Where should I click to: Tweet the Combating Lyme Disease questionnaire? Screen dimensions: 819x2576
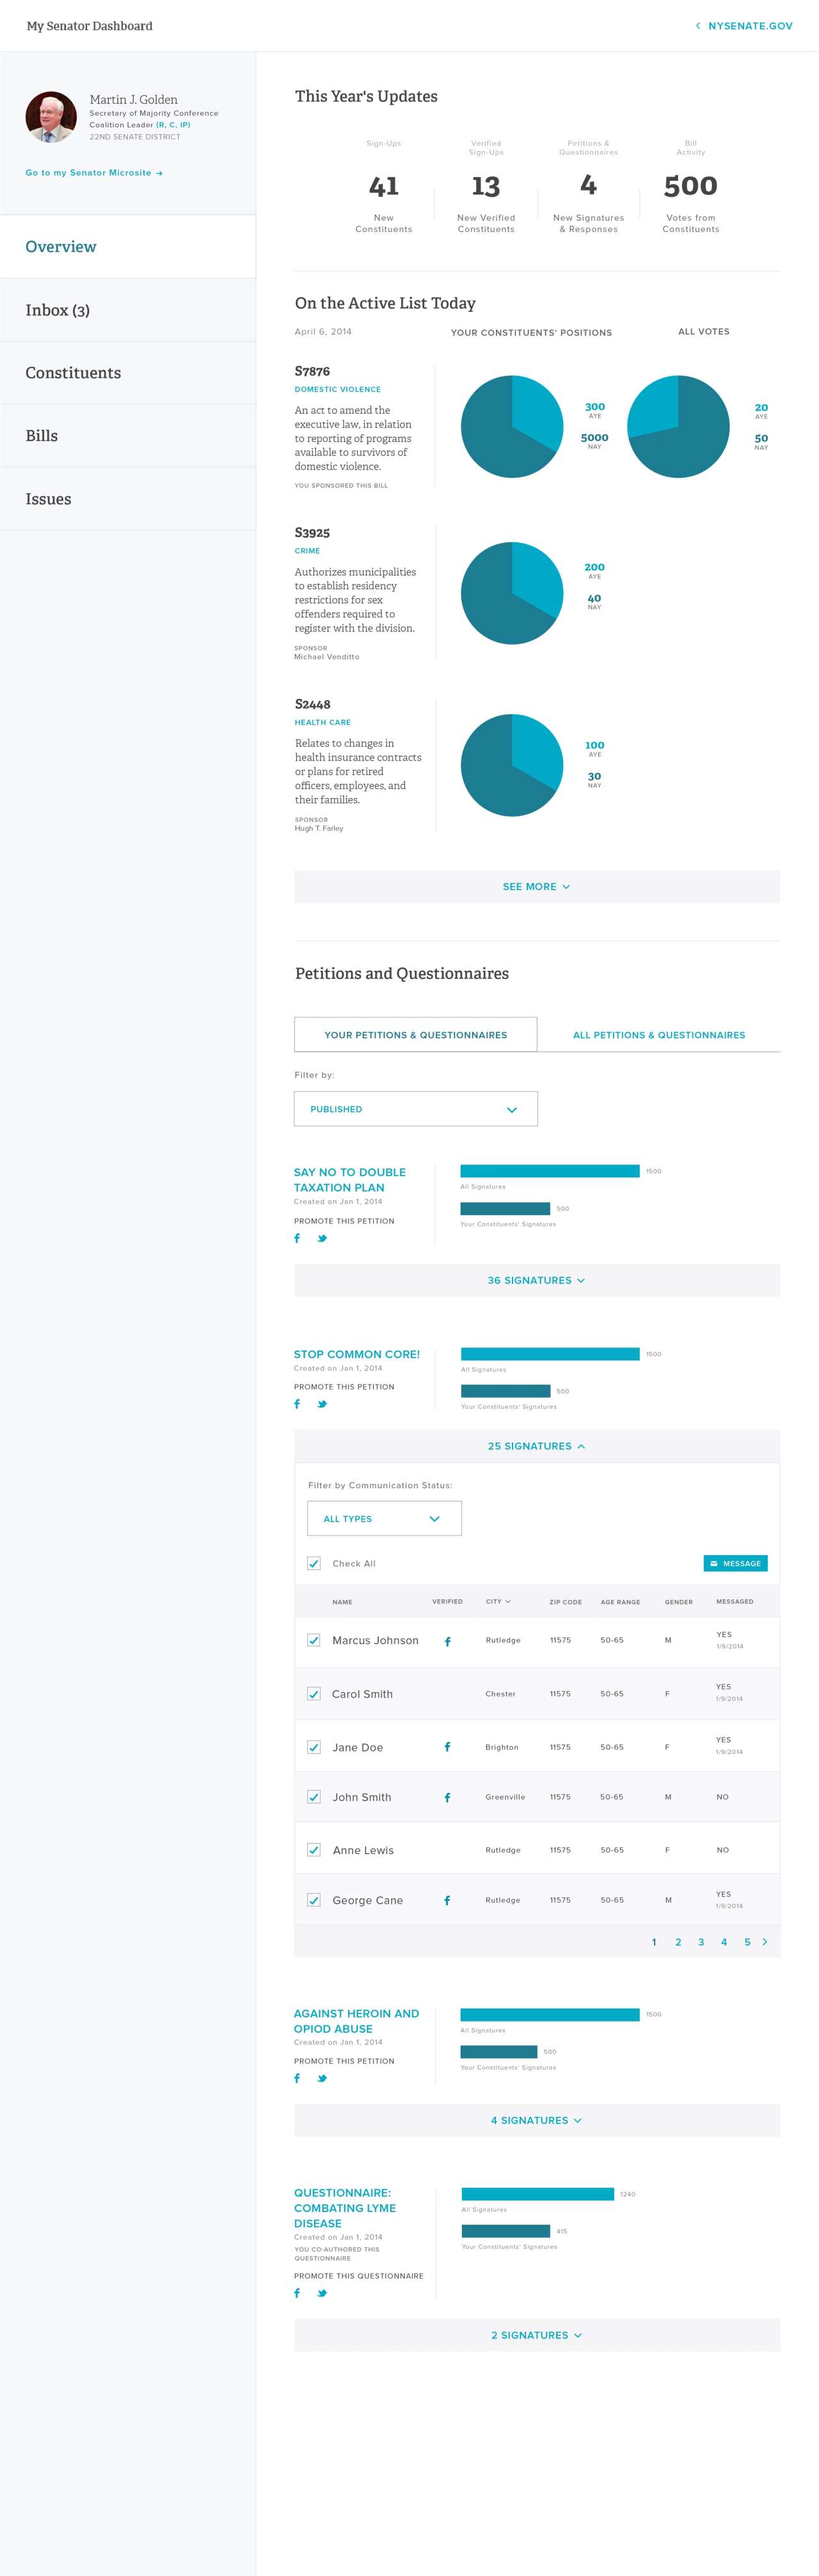point(322,2293)
